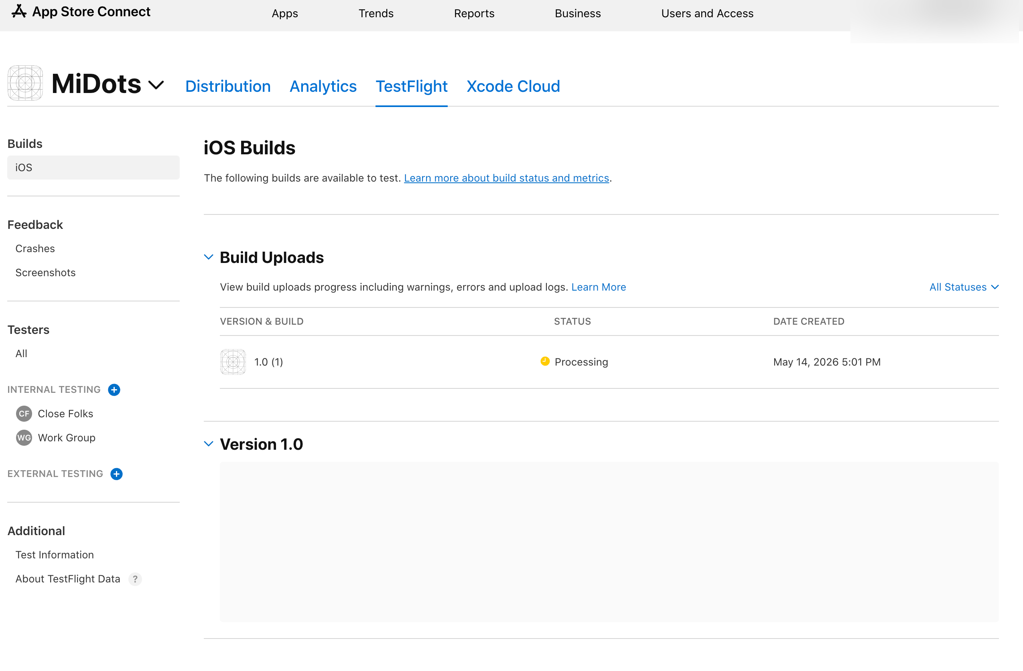The height and width of the screenshot is (671, 1023).
Task: Open Test Information page
Action: (55, 555)
